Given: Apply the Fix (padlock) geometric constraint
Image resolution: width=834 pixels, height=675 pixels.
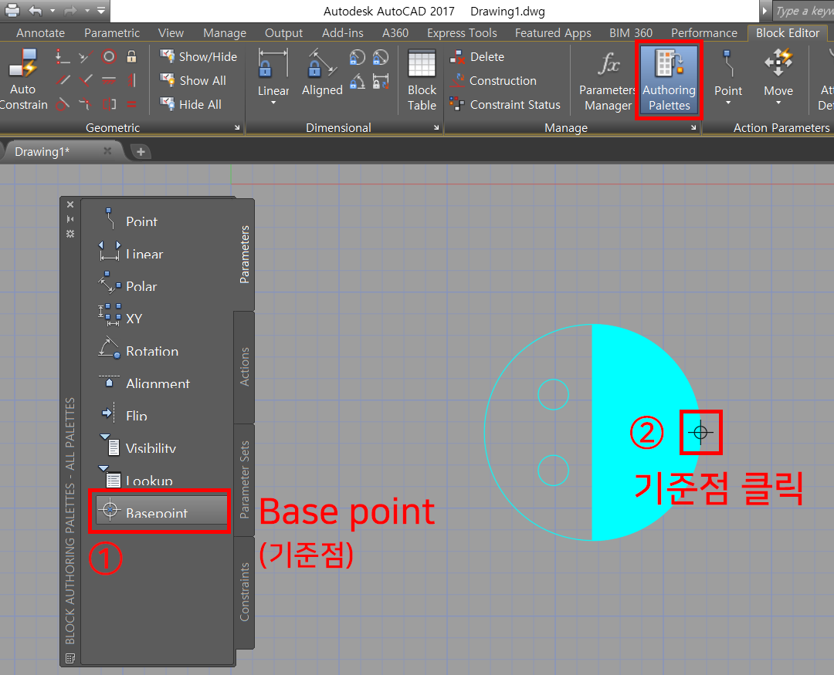Looking at the screenshot, I should pyautogui.click(x=131, y=56).
